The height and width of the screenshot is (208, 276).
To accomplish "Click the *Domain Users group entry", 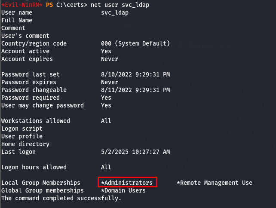I will (123, 190).
